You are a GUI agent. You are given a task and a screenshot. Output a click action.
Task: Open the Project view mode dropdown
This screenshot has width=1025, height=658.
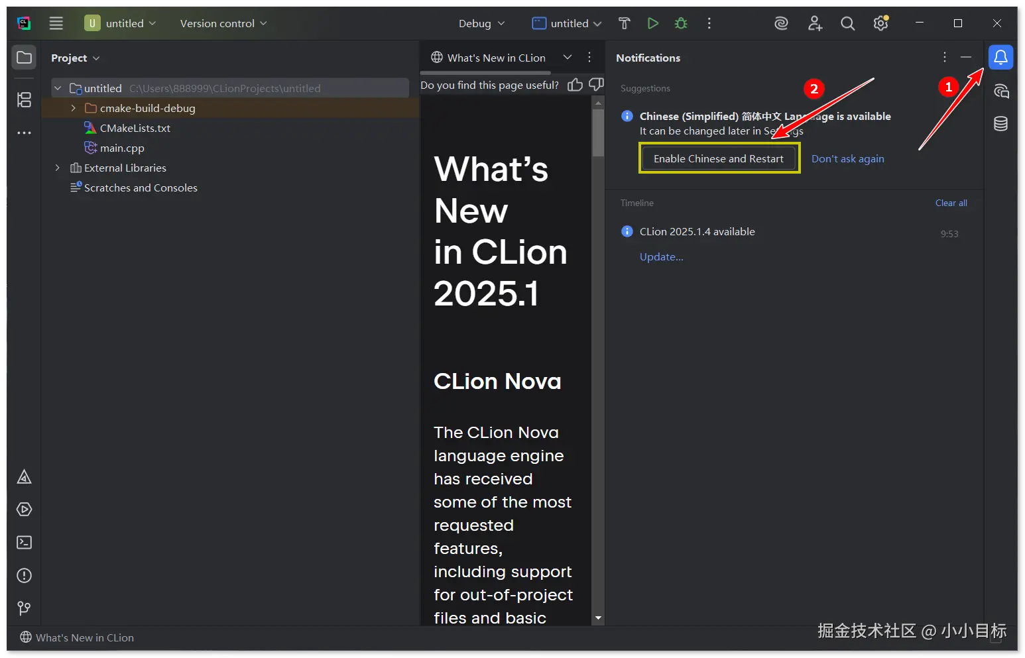pos(75,58)
